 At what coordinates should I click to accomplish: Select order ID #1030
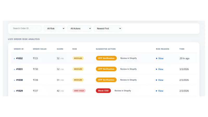19,80
